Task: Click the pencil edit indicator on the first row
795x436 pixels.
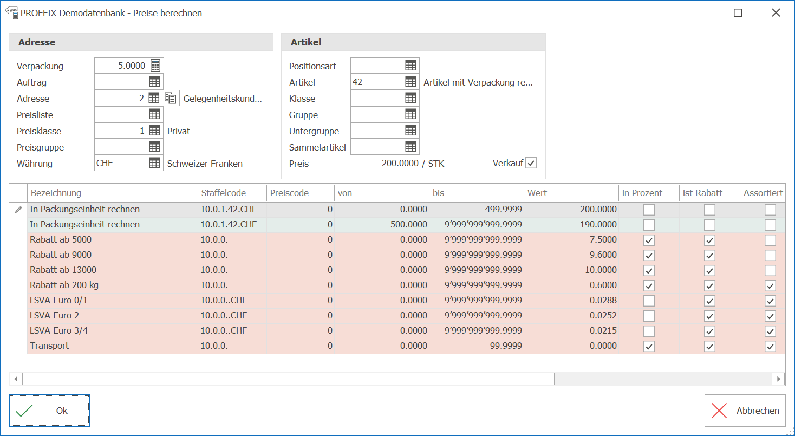Action: (x=18, y=210)
